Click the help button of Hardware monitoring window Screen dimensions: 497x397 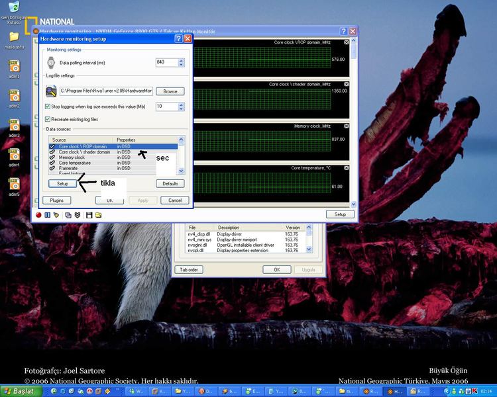[343, 31]
